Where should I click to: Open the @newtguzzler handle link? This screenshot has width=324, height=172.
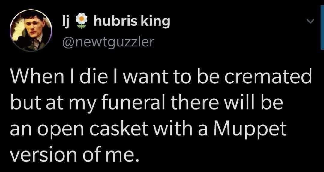(x=107, y=42)
